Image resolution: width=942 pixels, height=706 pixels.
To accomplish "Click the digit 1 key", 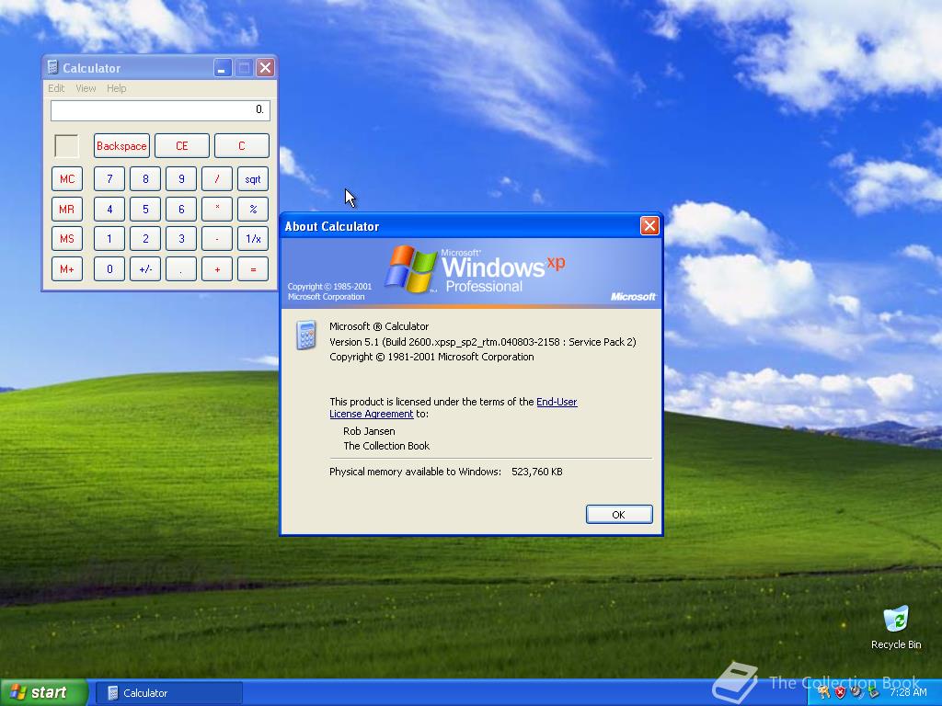I will 109,239.
